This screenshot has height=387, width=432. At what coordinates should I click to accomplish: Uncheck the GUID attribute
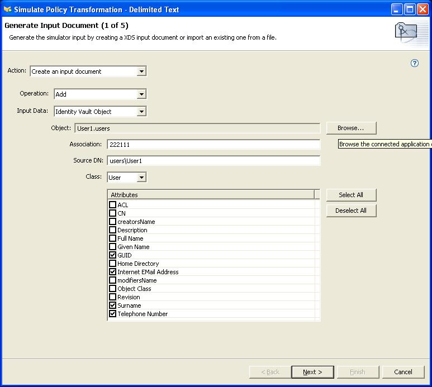coord(112,255)
